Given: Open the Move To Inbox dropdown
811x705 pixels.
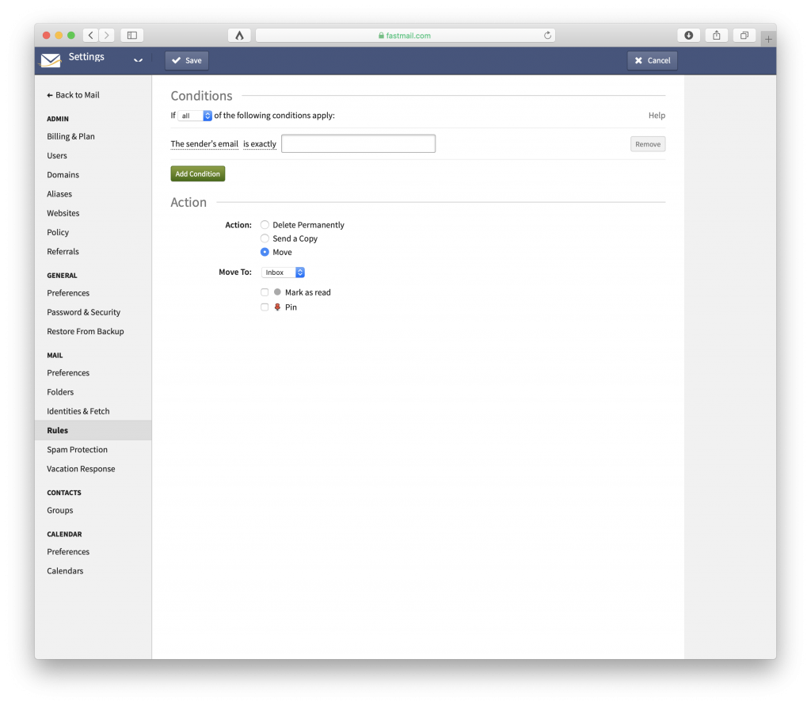Looking at the screenshot, I should [x=282, y=272].
